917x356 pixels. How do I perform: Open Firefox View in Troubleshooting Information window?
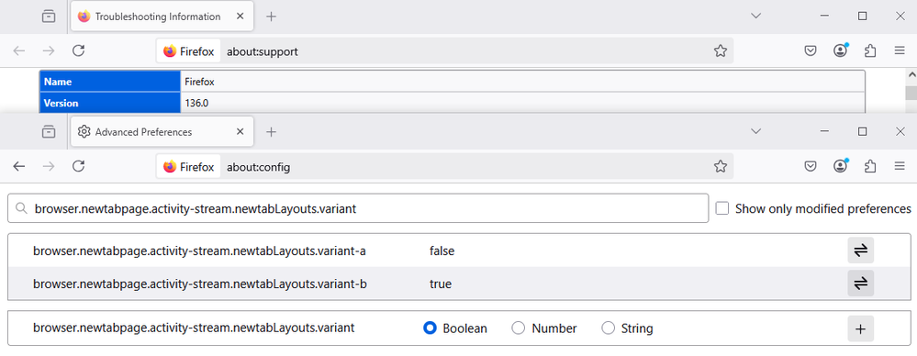pyautogui.click(x=49, y=17)
